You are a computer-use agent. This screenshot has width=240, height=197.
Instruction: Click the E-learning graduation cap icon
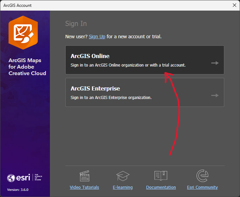[123, 176]
